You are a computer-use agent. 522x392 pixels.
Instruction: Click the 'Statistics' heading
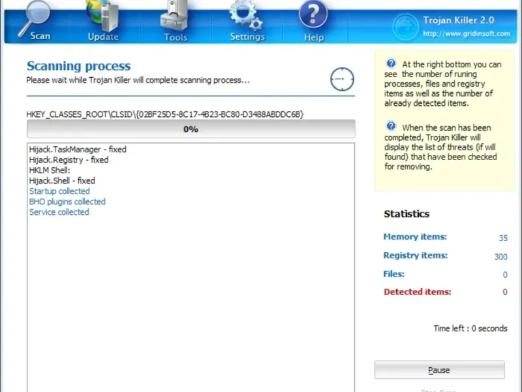[x=407, y=214]
